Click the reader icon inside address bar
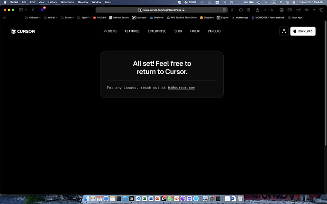Screen dimensions: 327x204 pyautogui.click(x=224, y=10)
